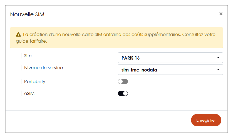
Task: Click the Niveau de service label
Action: click(44, 68)
